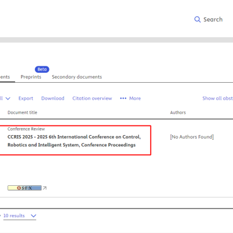Click the SFX resolver button
The width and height of the screenshot is (233, 233).
click(24, 188)
